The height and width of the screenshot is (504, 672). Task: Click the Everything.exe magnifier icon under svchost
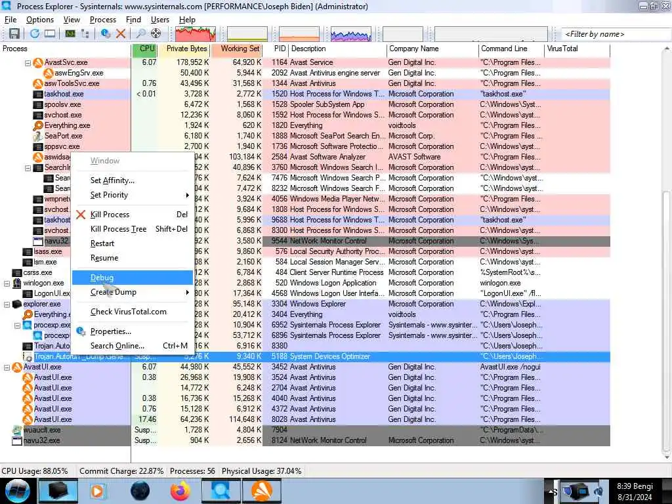tap(38, 125)
